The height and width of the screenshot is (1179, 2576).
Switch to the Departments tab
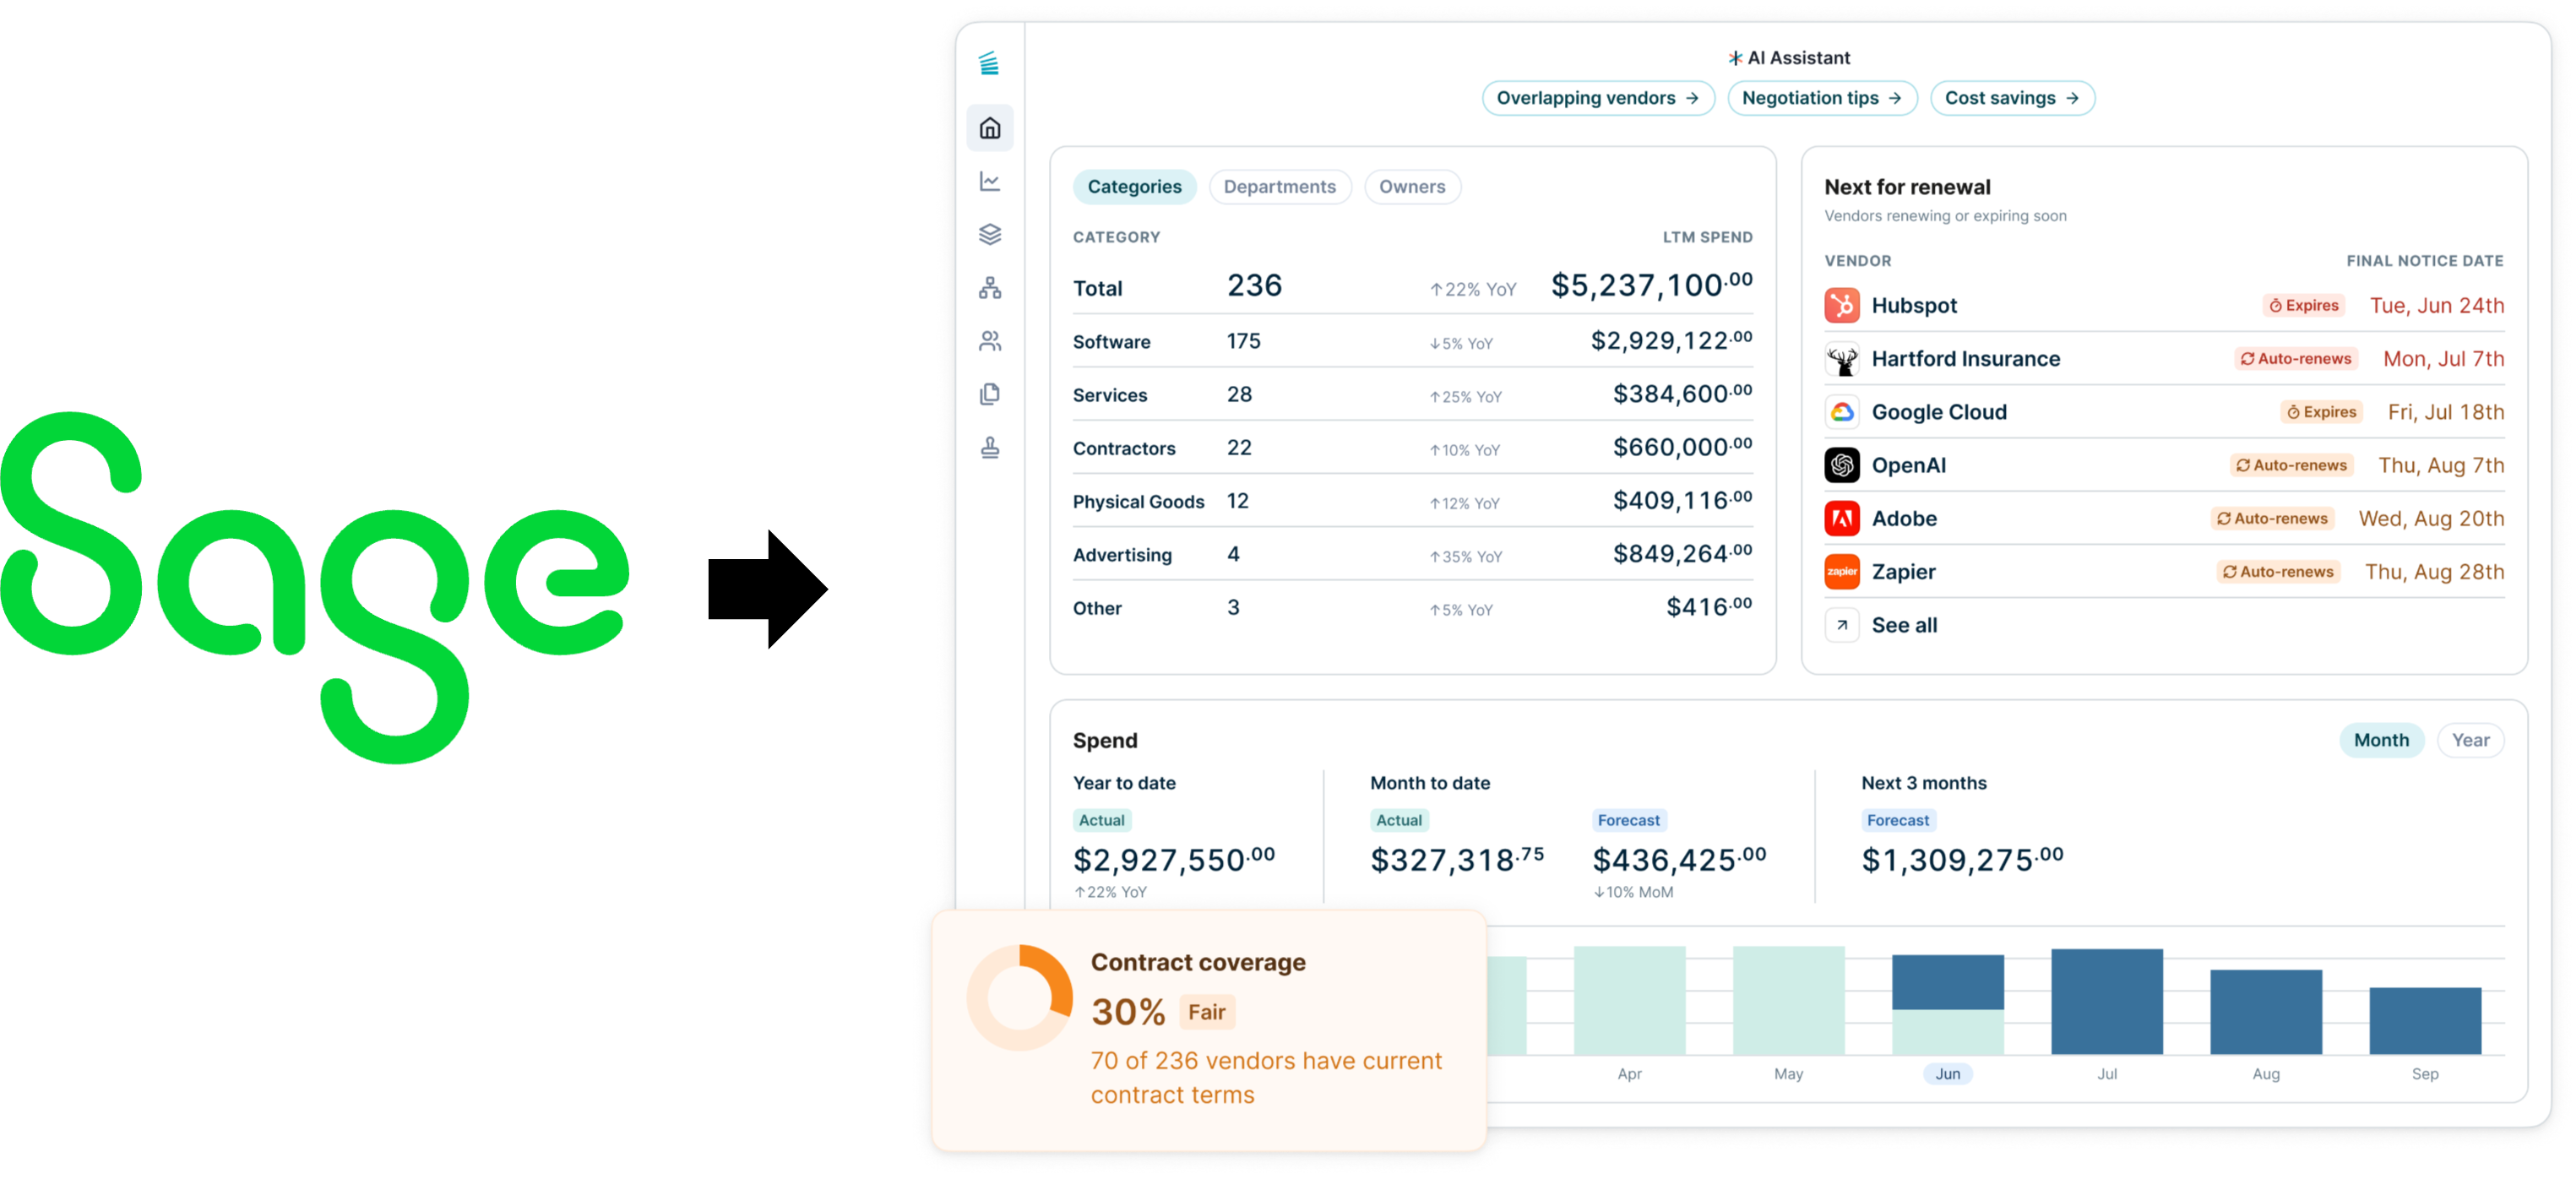pos(1279,187)
